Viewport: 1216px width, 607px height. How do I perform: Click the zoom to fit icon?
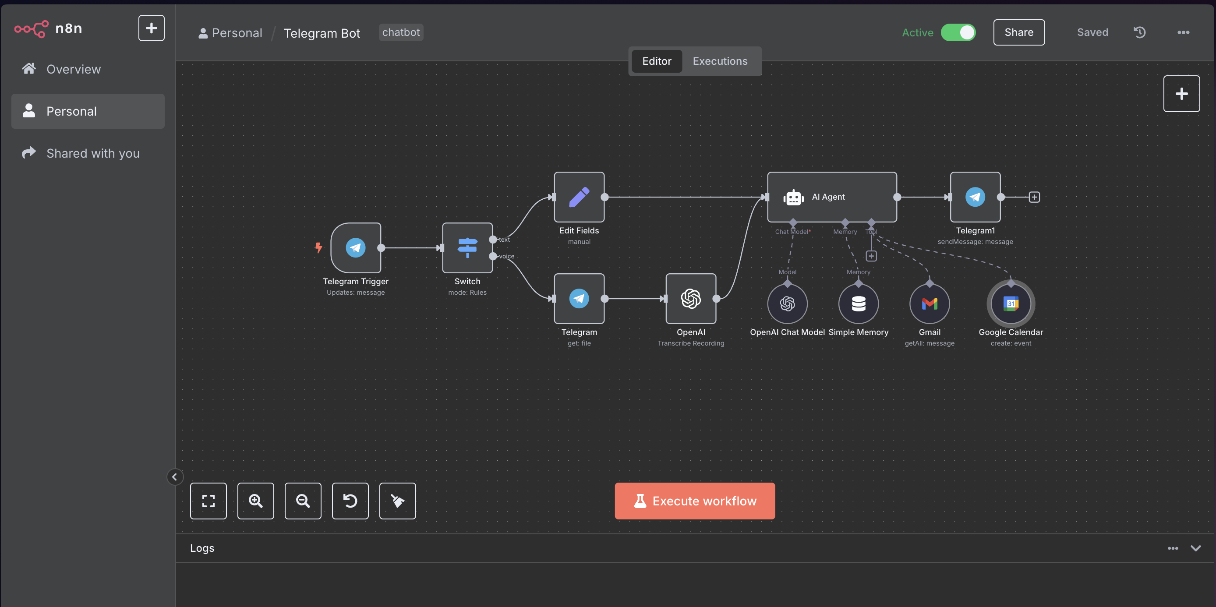[x=208, y=500]
